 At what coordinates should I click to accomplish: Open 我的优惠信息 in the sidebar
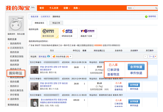coord(17,90)
